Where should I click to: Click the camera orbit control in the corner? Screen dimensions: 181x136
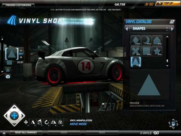pyautogui.click(x=173, y=124)
